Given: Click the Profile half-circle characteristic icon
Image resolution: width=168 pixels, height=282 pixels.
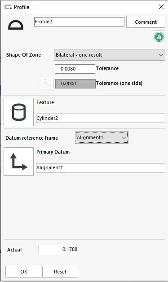Looking at the screenshot, I should click(16, 25).
